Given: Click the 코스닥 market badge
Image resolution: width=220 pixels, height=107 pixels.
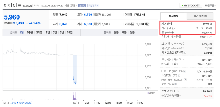Looking at the screenshot, I should click(36, 6).
